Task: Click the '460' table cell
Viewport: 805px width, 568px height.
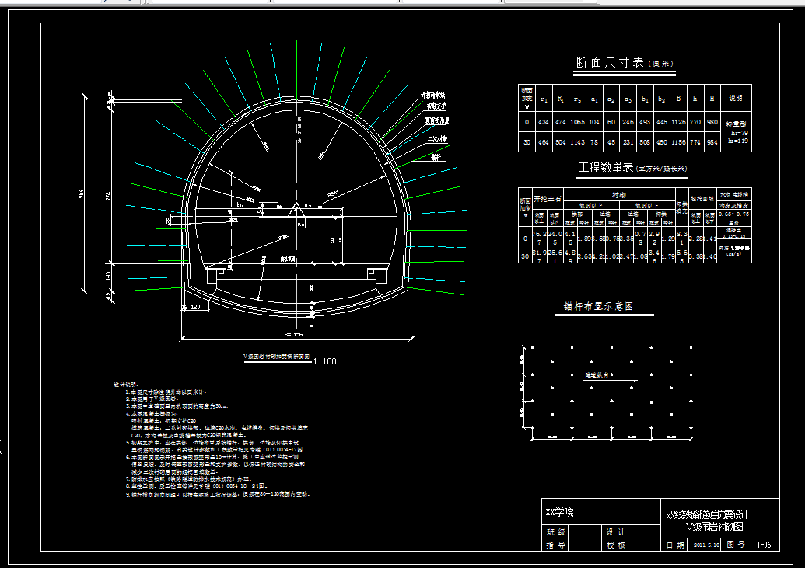Action: tap(662, 142)
